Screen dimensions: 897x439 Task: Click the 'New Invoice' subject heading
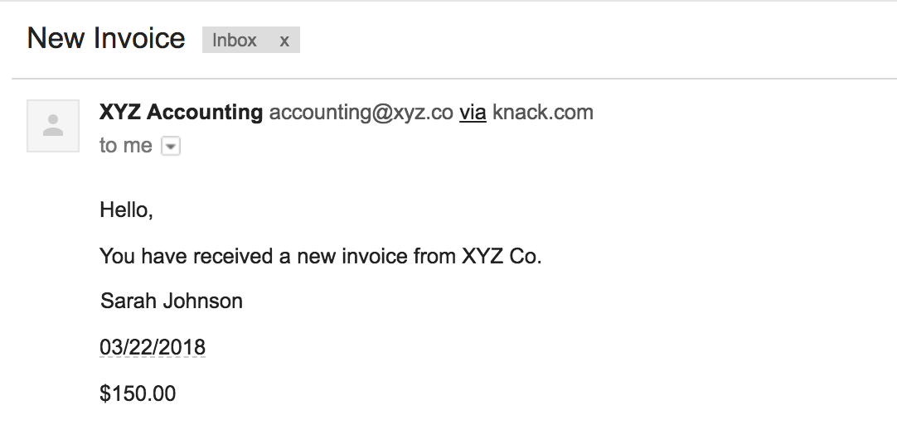pos(106,38)
